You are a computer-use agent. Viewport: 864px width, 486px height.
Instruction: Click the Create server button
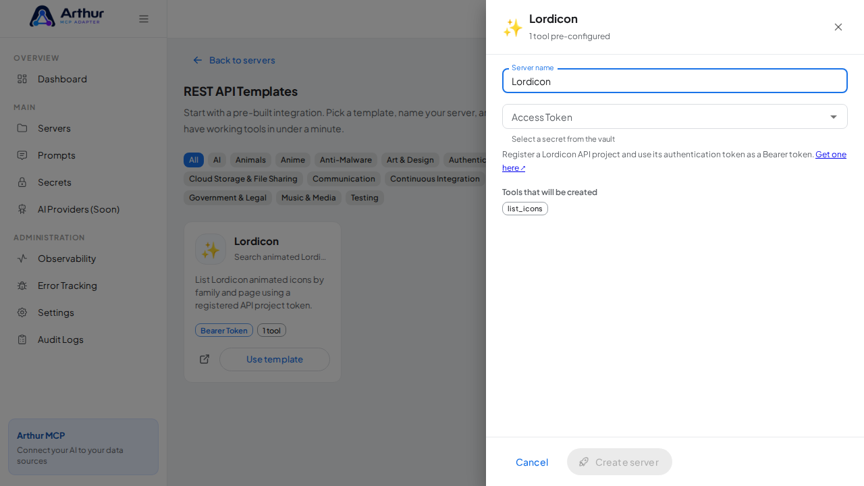[620, 462]
